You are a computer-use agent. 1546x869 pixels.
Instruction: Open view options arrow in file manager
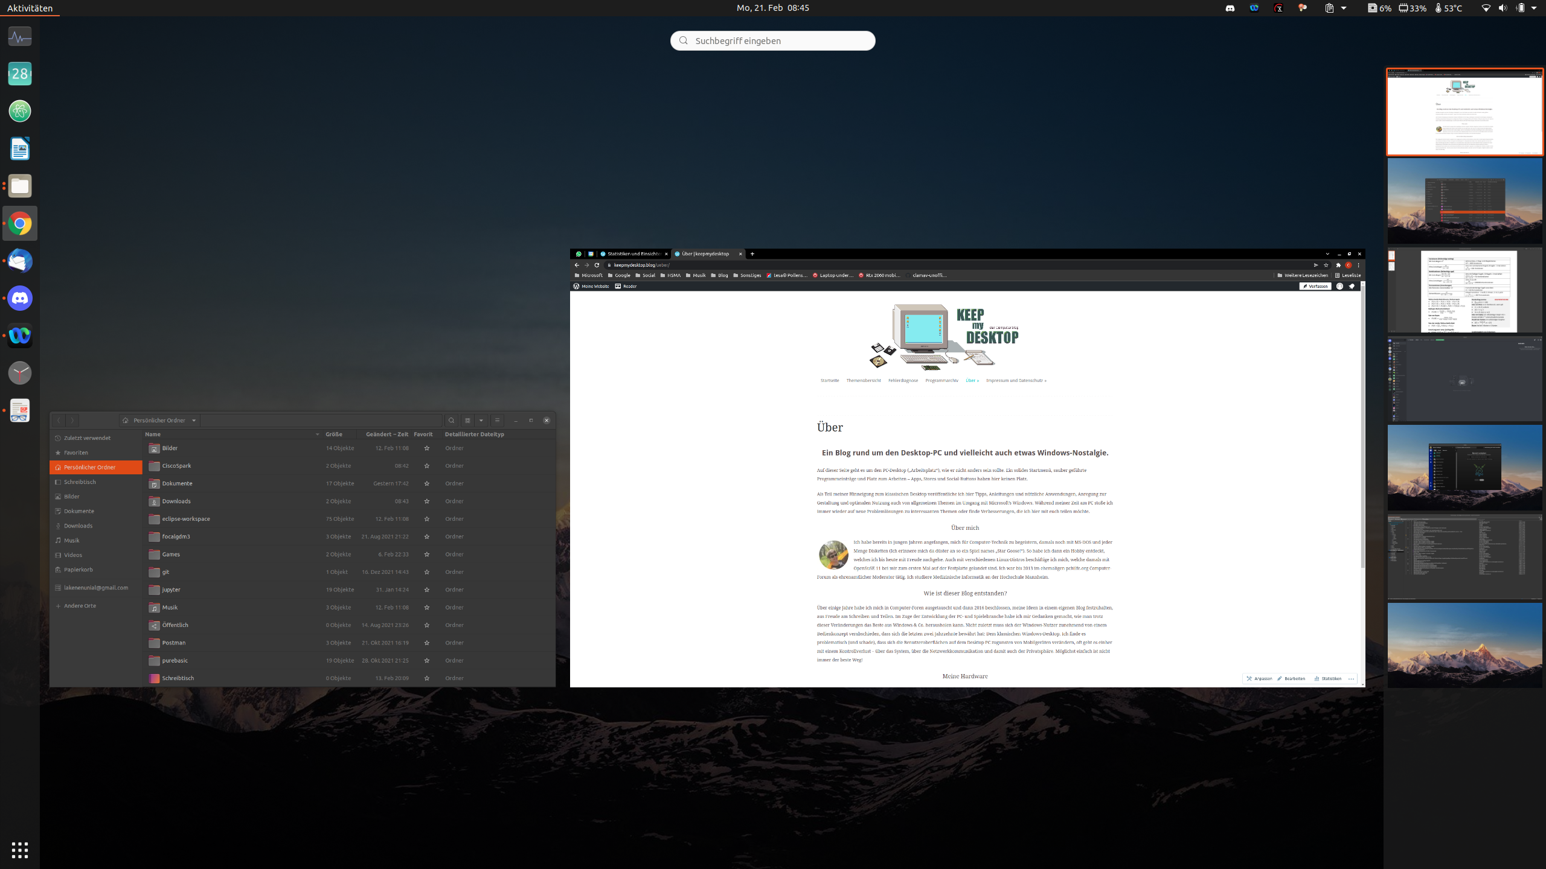(x=481, y=421)
